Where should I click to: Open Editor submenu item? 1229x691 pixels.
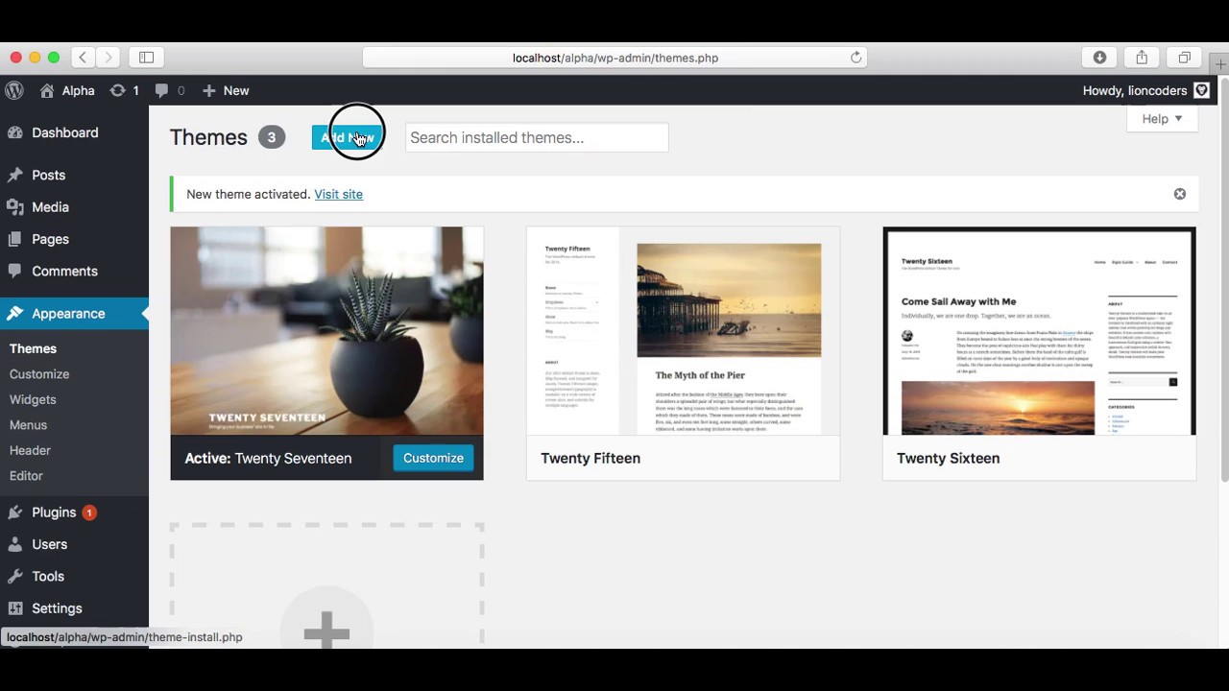coord(26,476)
